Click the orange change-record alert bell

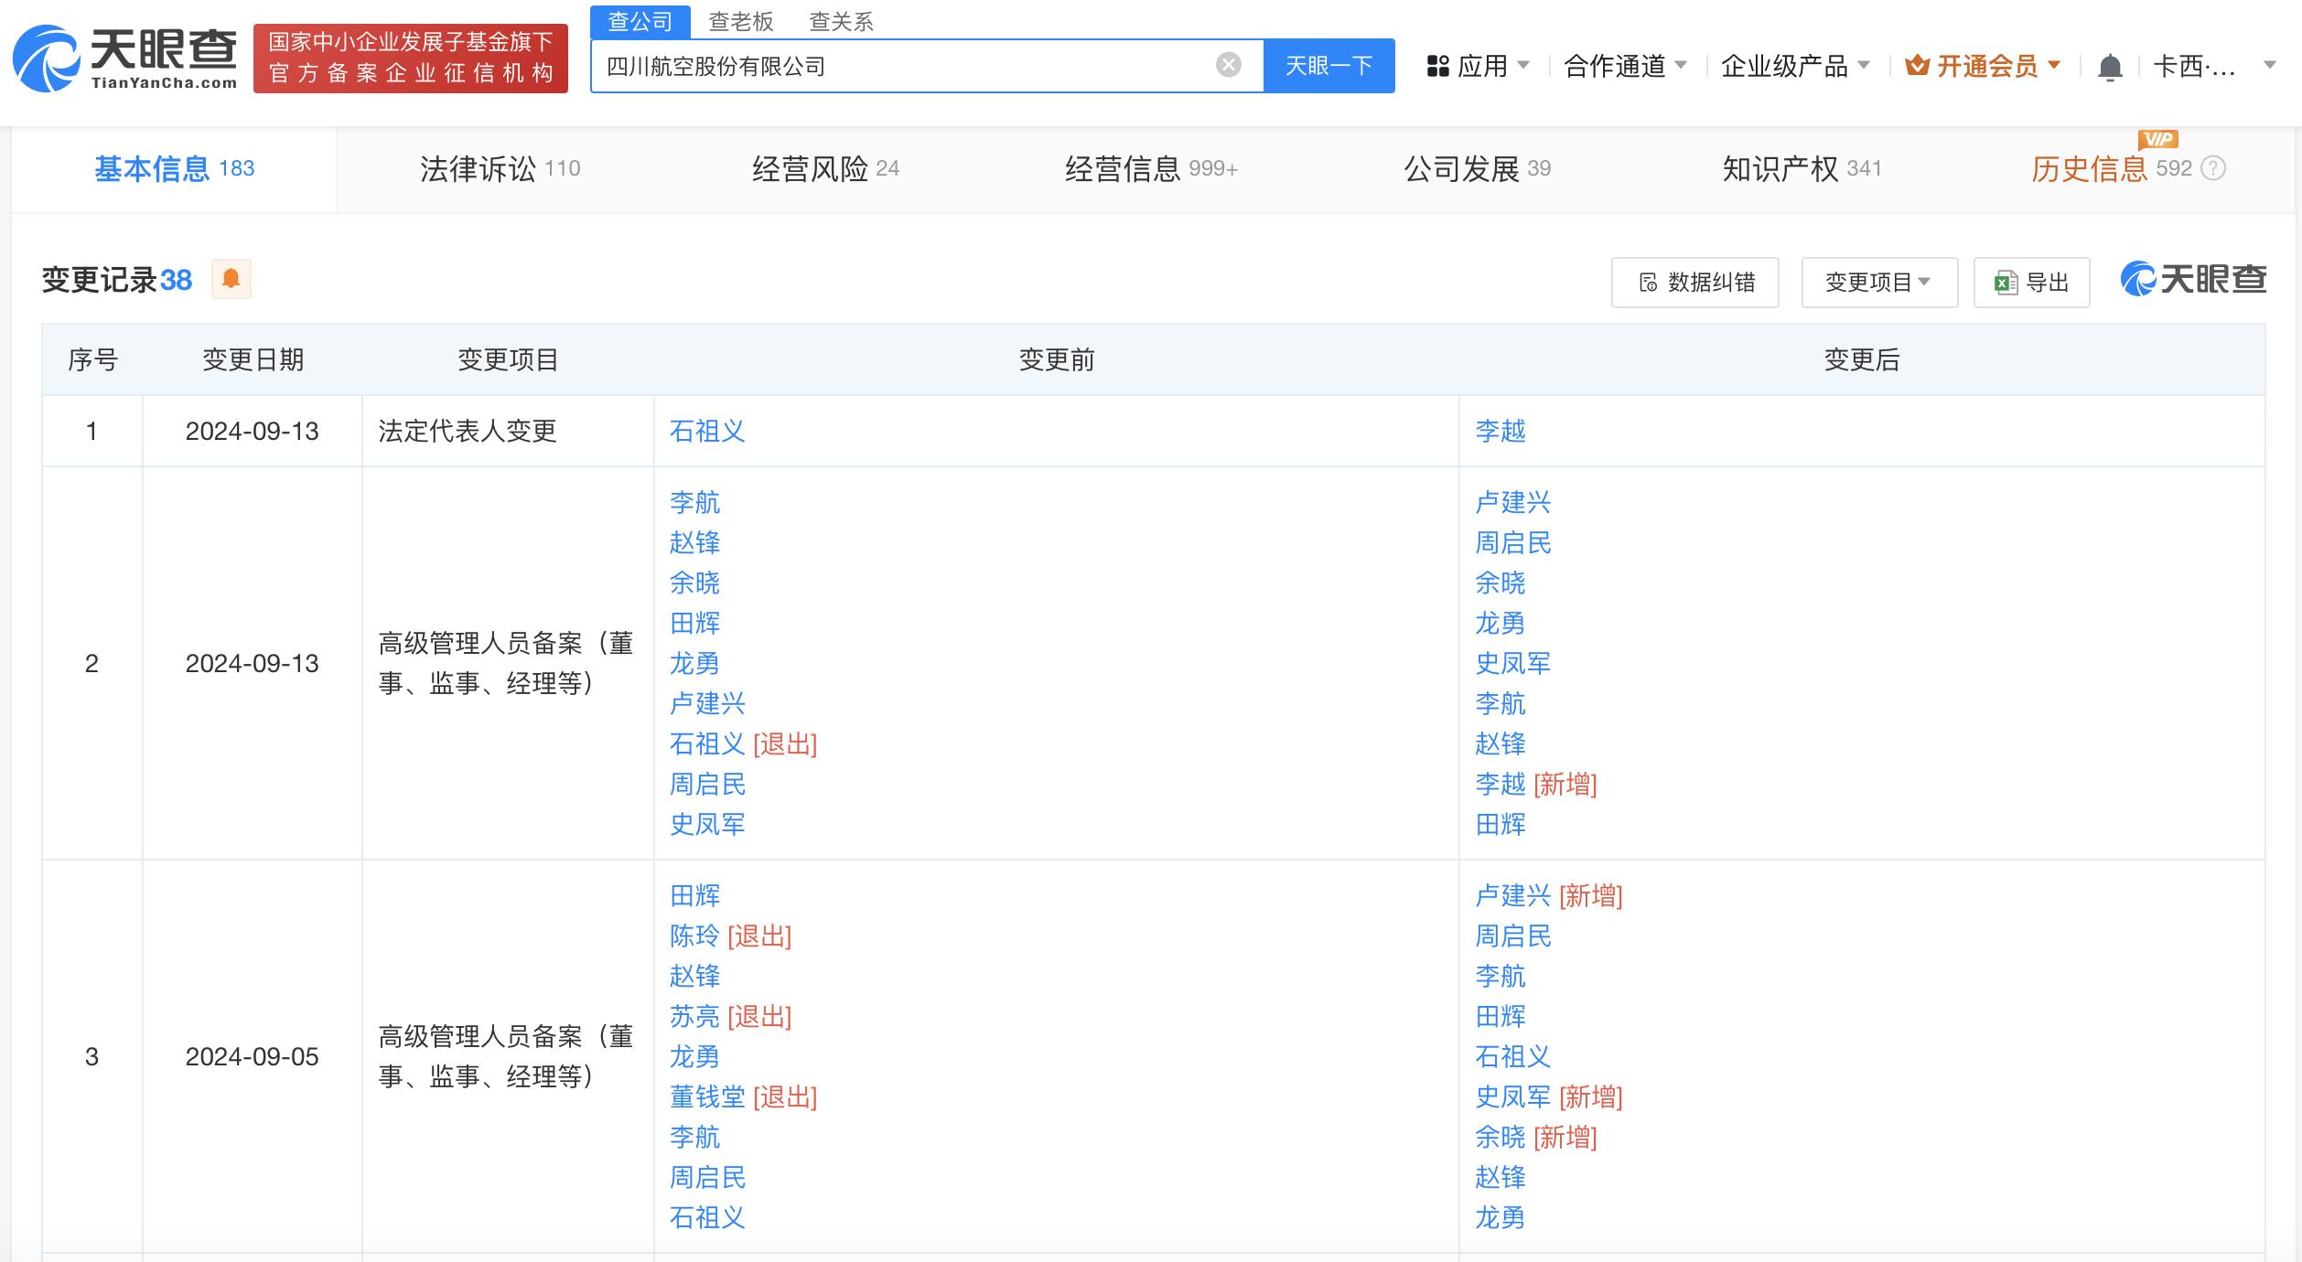click(231, 279)
